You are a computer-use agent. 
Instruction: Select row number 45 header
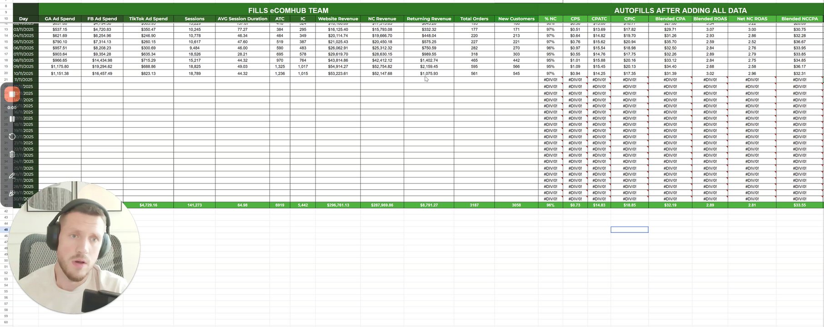[x=6, y=229]
